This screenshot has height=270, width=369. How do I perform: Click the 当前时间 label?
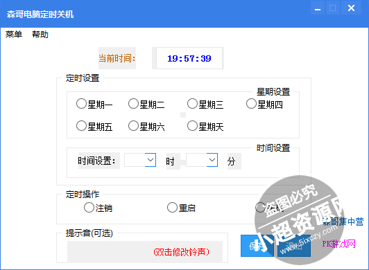pyautogui.click(x=117, y=58)
